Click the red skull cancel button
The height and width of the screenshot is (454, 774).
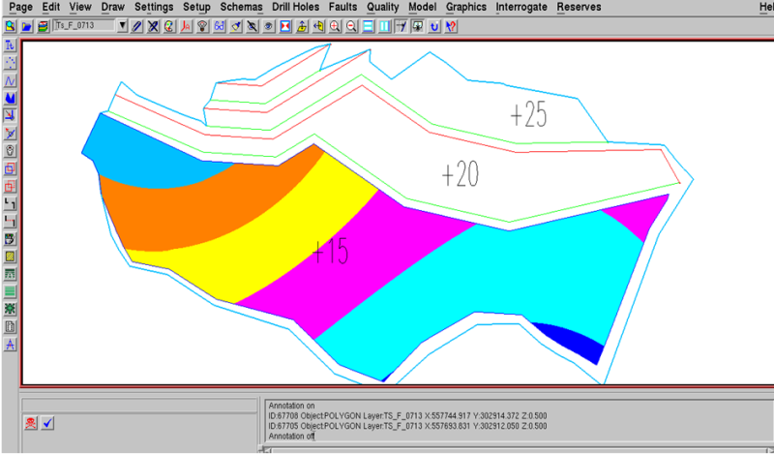31,423
